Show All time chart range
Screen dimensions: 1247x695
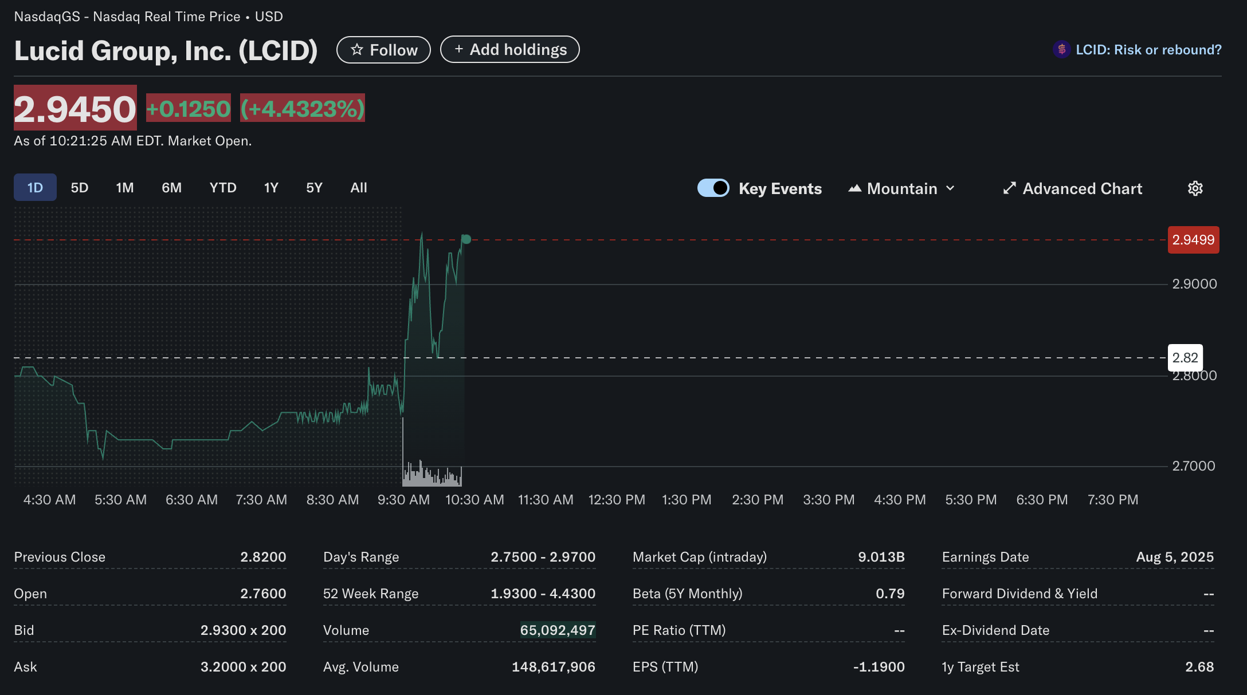pyautogui.click(x=359, y=188)
